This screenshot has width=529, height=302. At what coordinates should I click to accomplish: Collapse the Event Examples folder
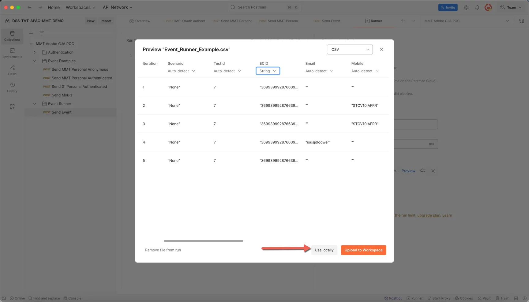(x=35, y=61)
